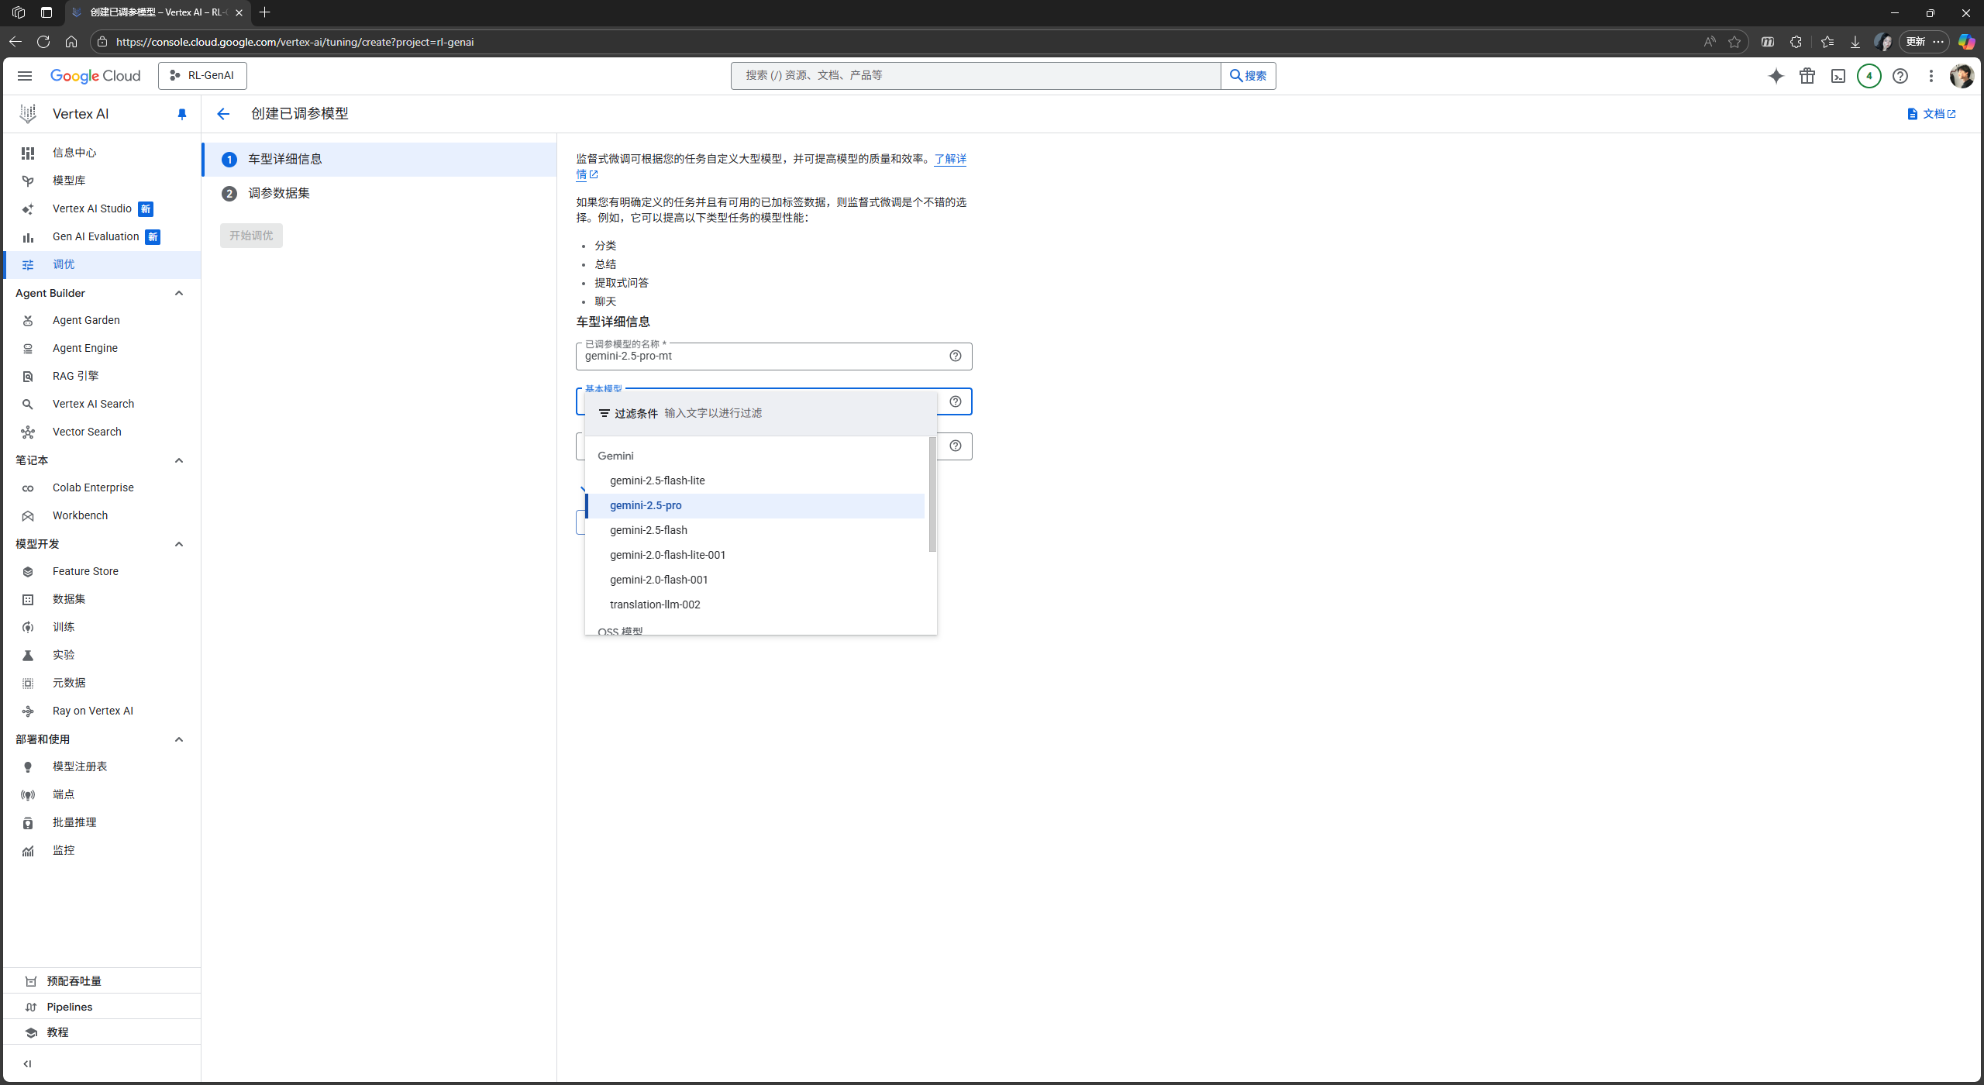This screenshot has height=1085, width=1984.
Task: Open 模型注册表 model registry item
Action: pyautogui.click(x=102, y=766)
